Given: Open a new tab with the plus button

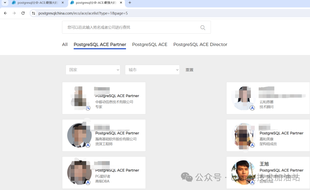Looking at the screenshot, I should click(130, 3).
